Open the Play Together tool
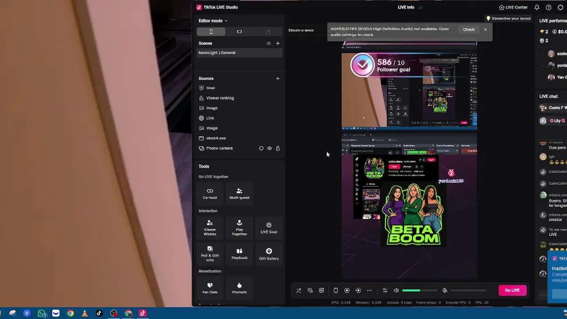This screenshot has width=567, height=319. coord(239,228)
